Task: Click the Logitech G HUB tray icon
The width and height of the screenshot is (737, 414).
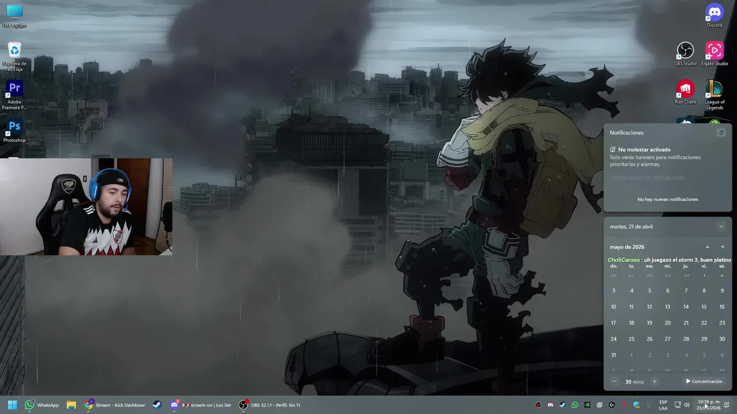Action: point(612,405)
